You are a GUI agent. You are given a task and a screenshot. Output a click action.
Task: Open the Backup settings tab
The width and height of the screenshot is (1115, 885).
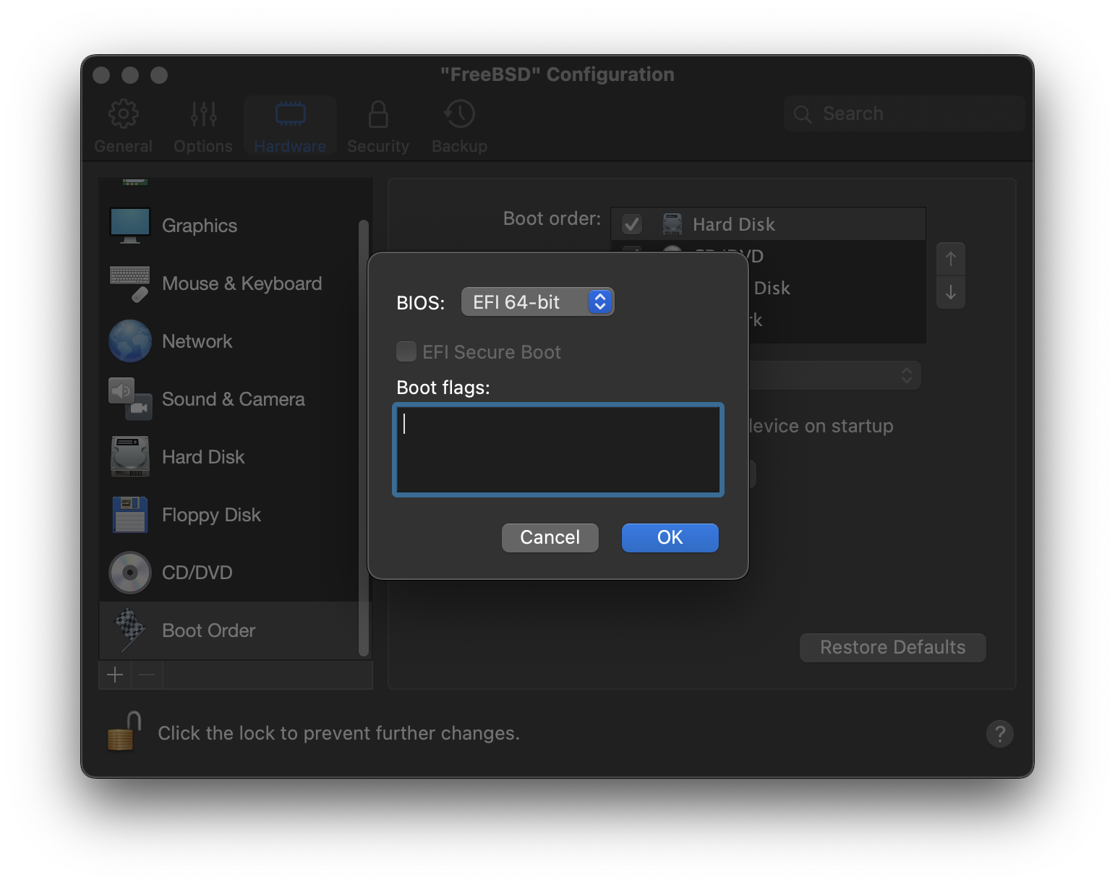pos(458,125)
